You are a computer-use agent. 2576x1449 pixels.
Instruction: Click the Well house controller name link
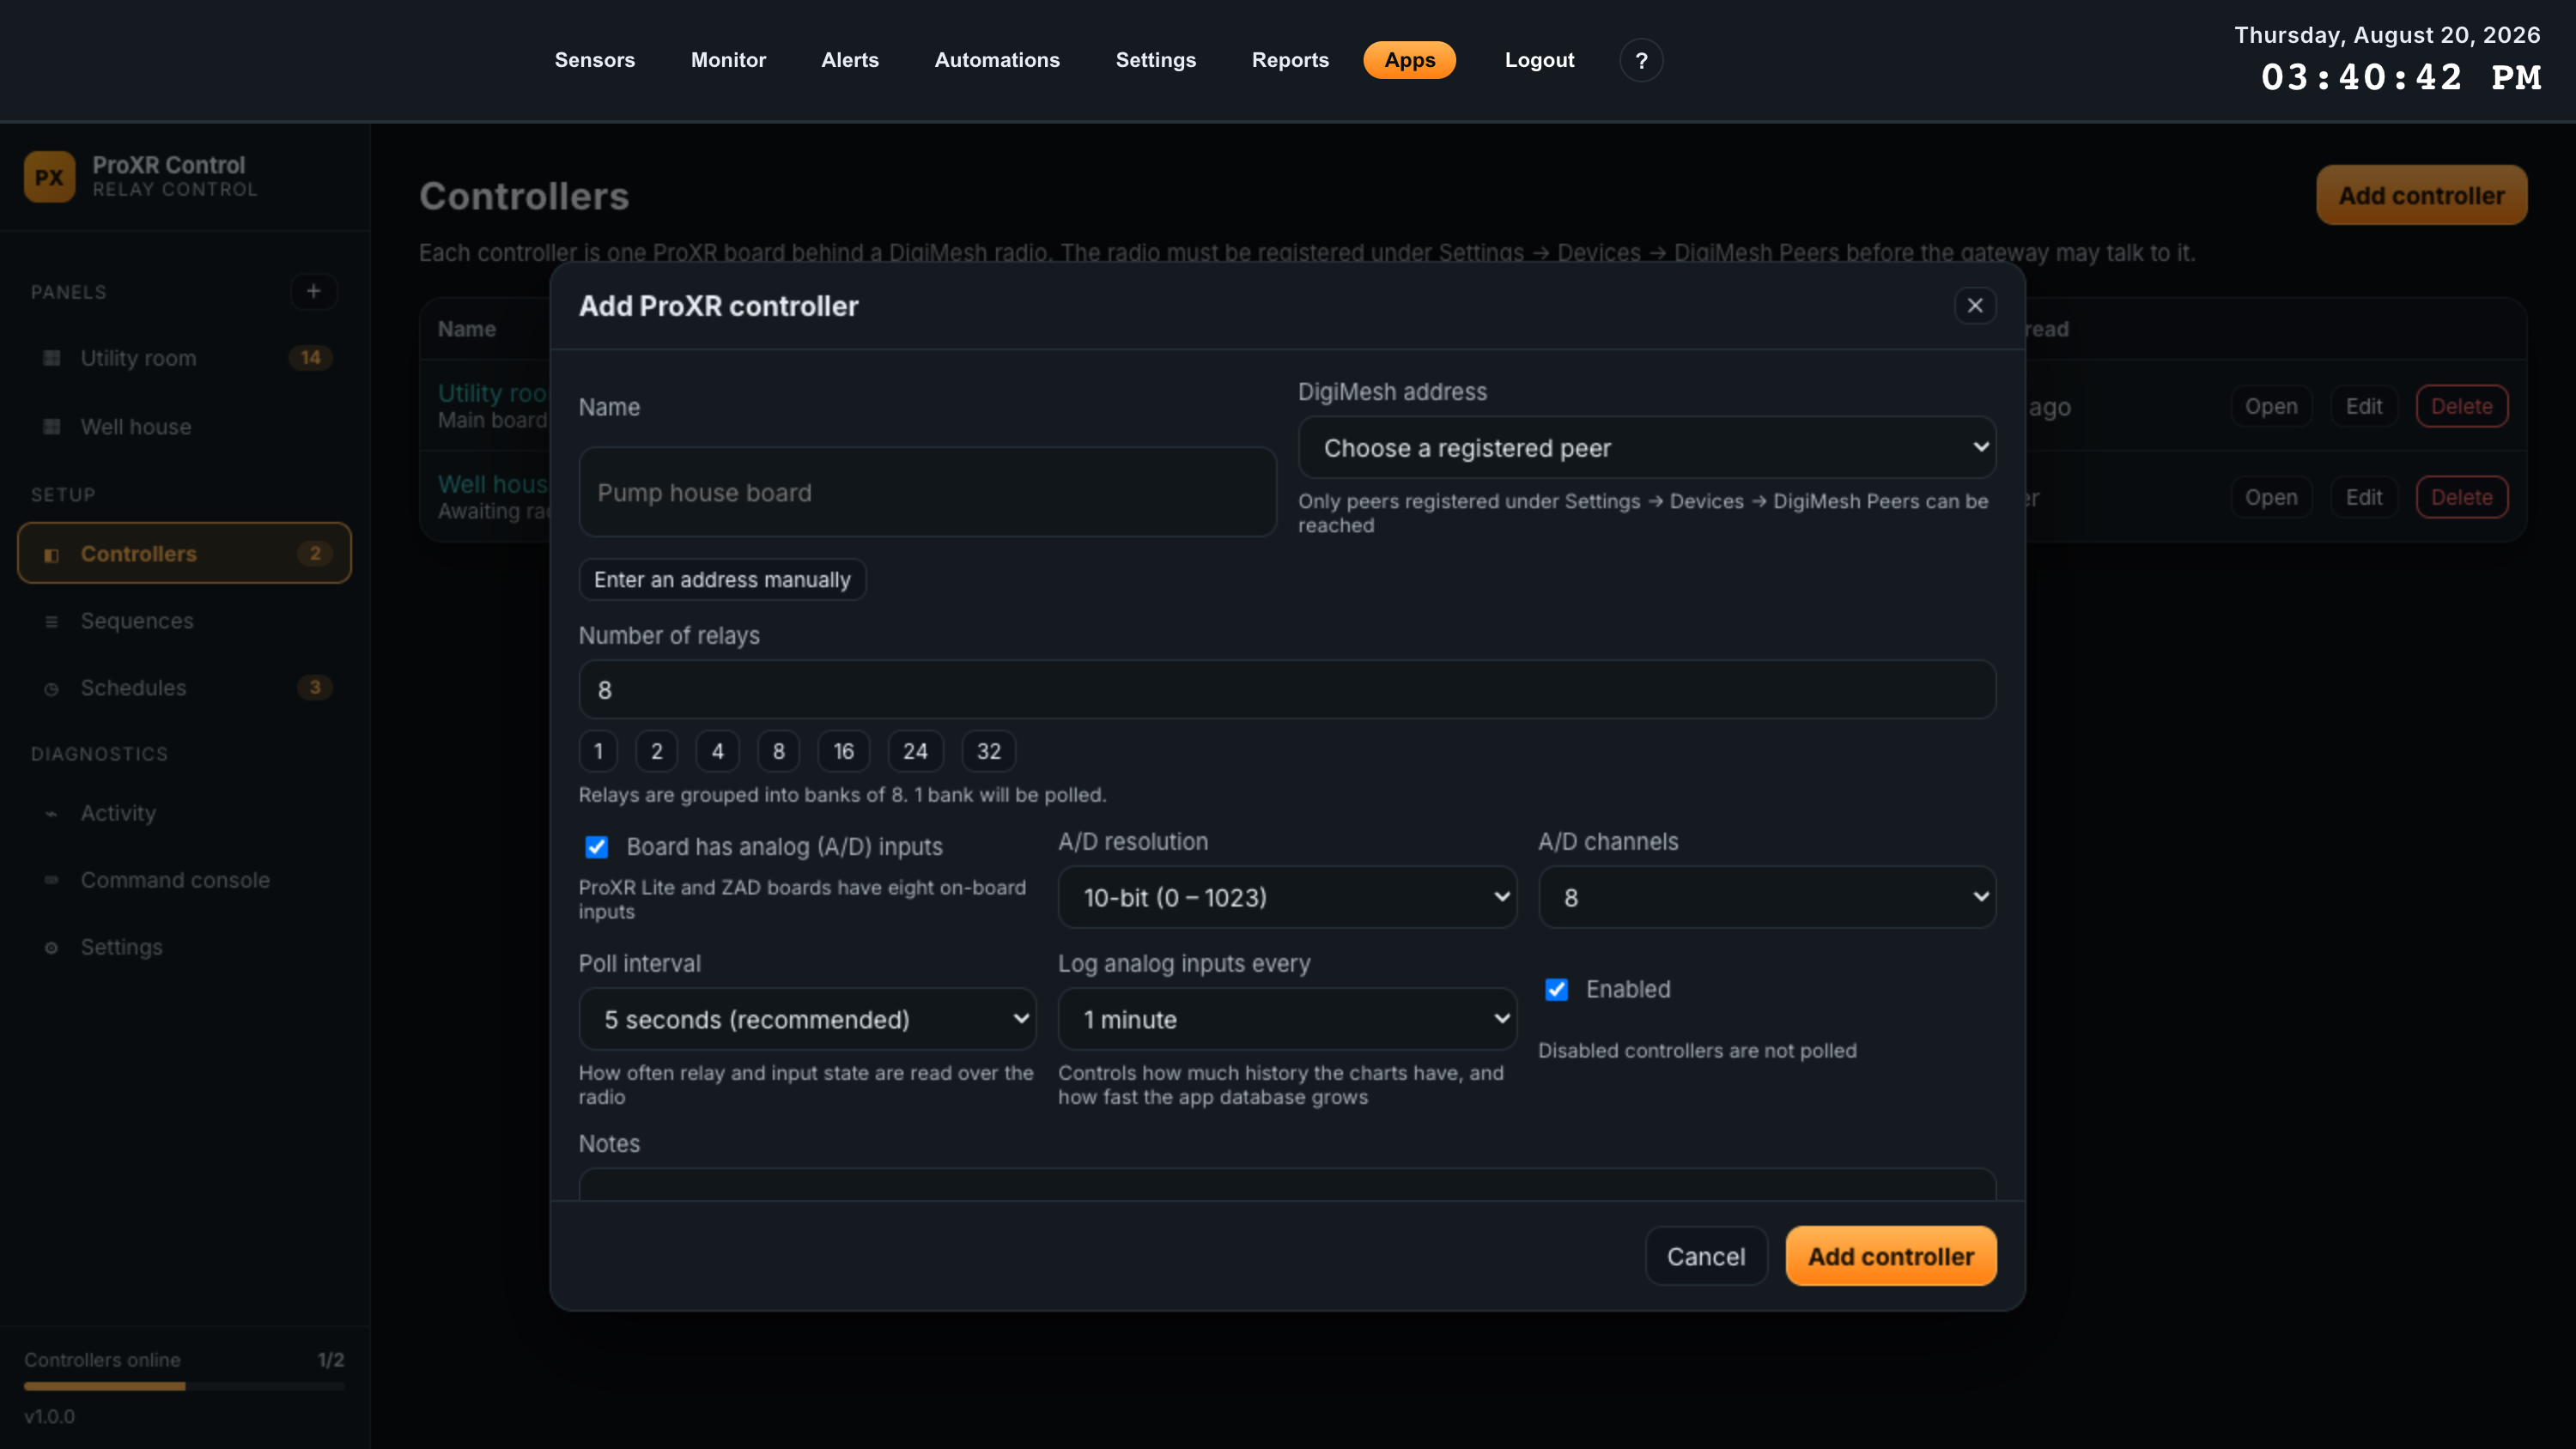click(x=493, y=484)
